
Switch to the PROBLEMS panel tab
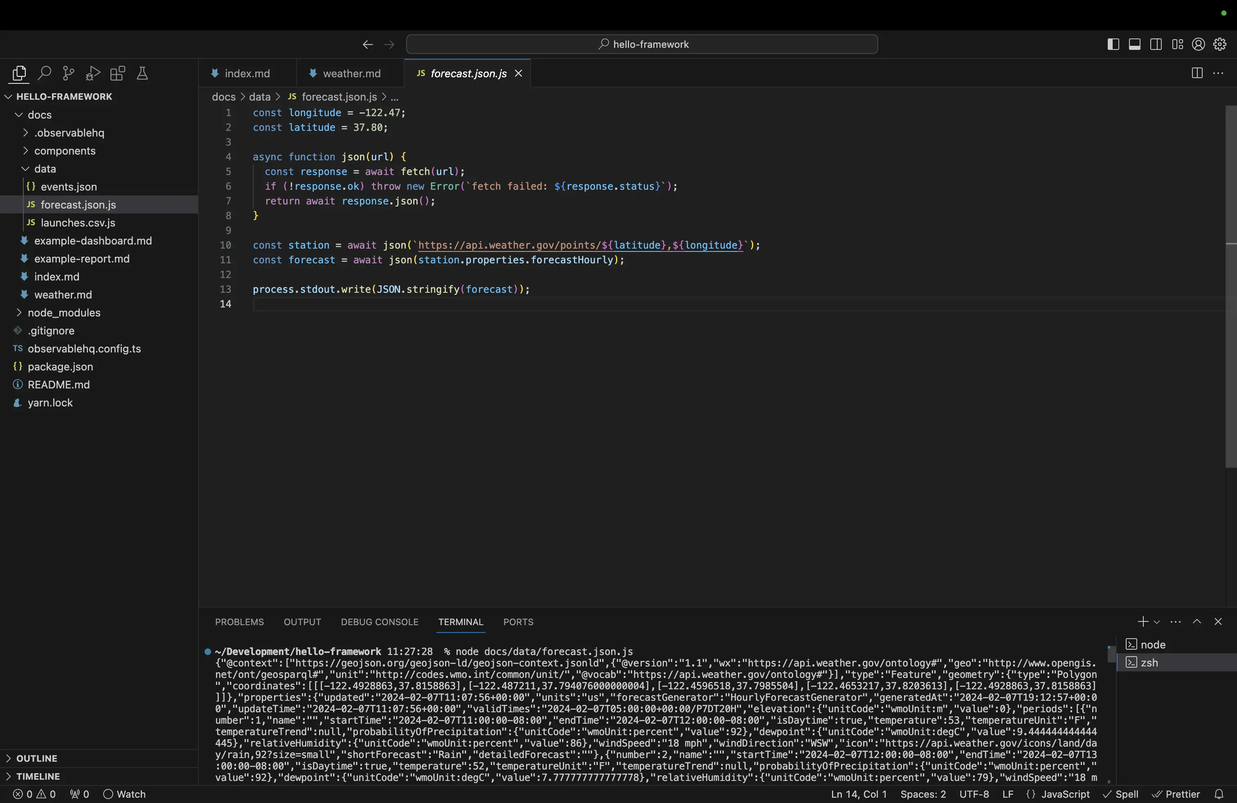(239, 622)
